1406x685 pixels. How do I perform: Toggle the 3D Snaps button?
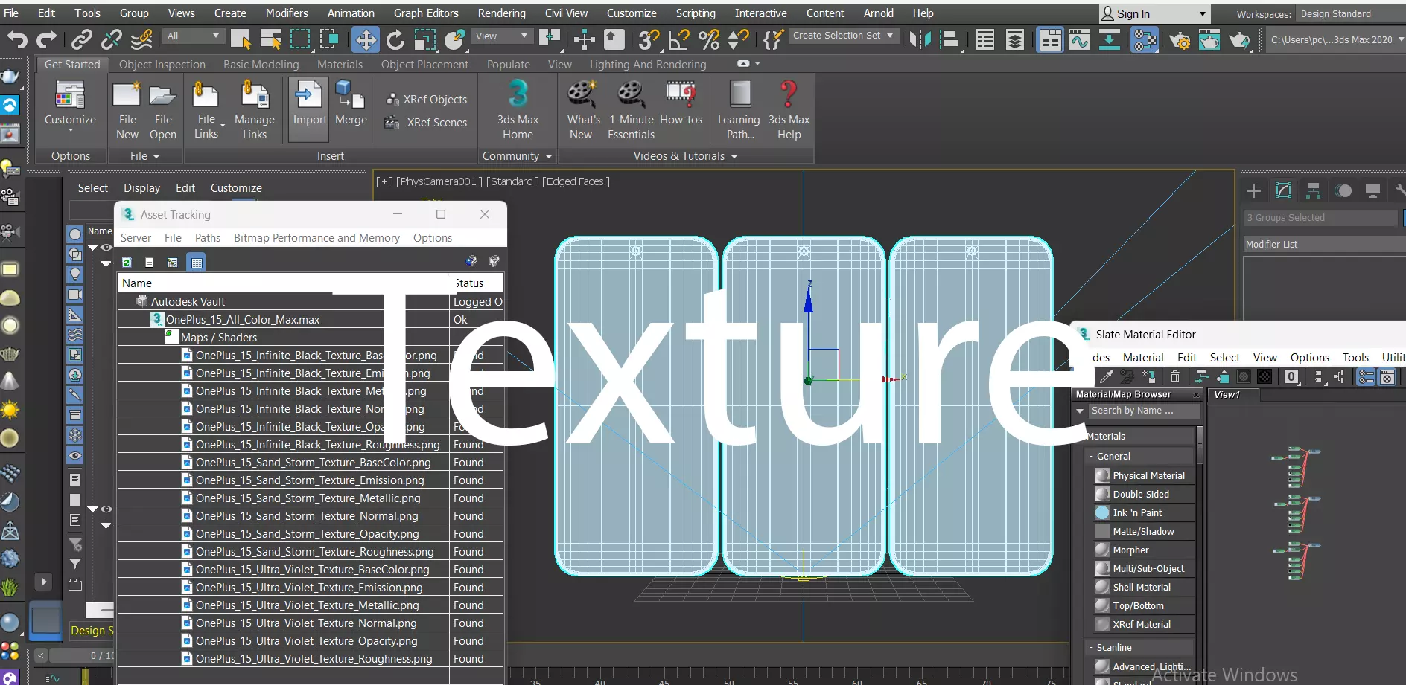[649, 39]
